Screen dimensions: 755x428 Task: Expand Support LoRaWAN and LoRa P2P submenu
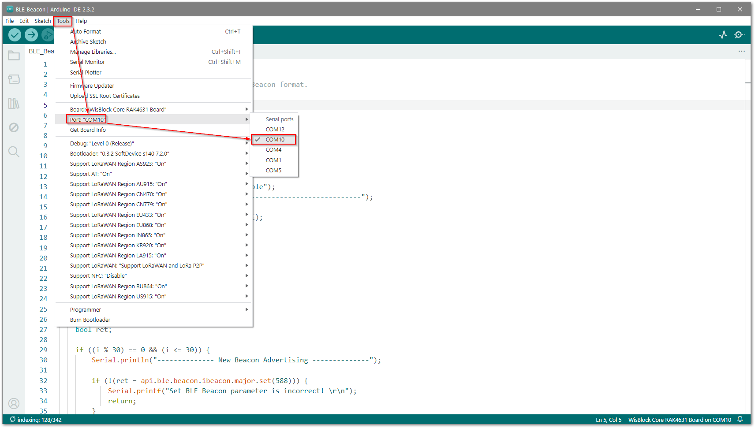(x=153, y=265)
